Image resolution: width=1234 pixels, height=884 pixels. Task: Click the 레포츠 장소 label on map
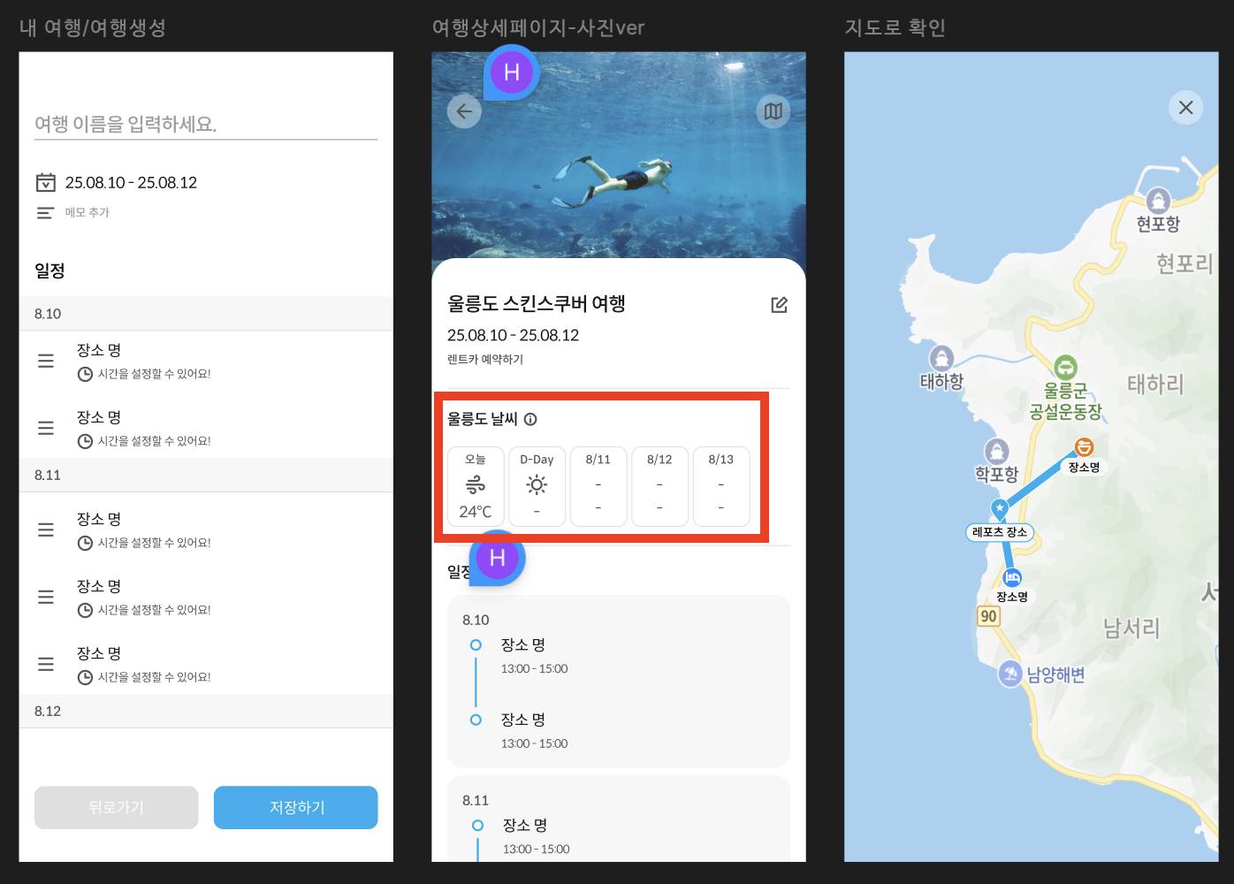point(1000,532)
